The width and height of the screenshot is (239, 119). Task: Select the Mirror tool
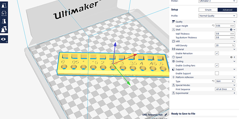coord(4,21)
